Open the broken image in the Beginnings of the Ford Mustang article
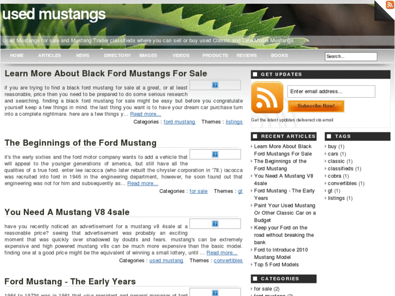 click(x=215, y=154)
